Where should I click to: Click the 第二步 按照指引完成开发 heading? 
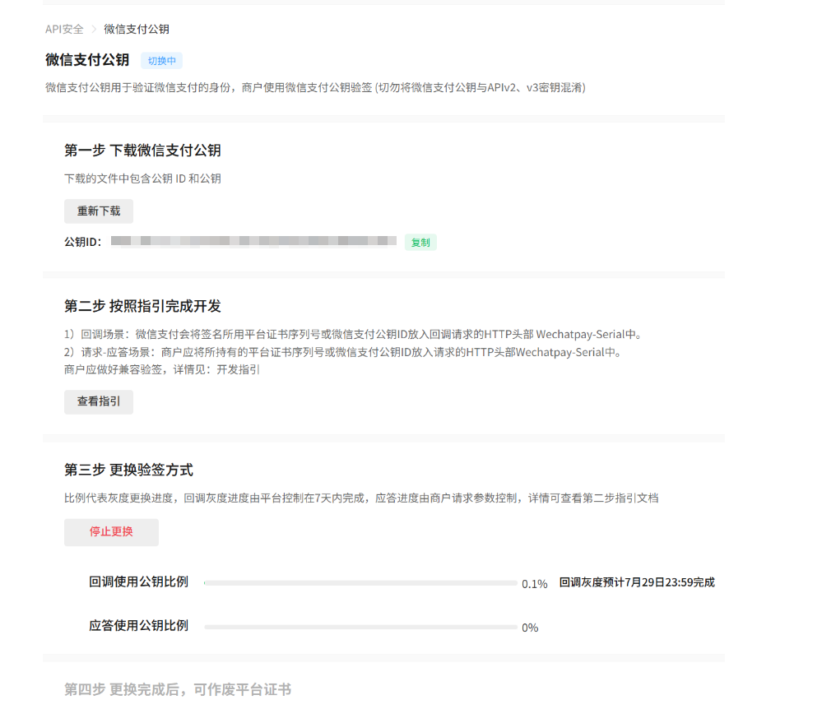(142, 306)
